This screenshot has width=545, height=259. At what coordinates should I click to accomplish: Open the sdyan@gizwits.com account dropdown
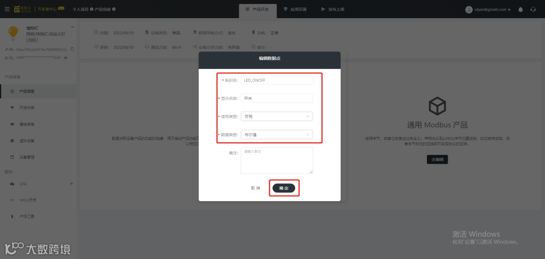tap(492, 10)
